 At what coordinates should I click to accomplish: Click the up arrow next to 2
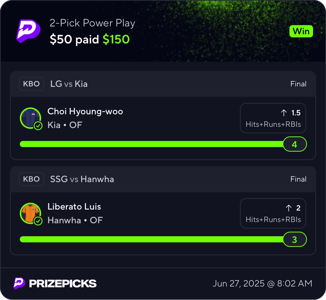pos(289,208)
